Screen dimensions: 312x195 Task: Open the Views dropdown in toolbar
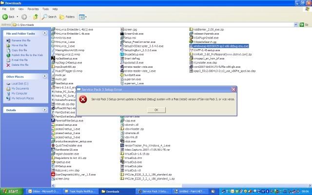pos(82,17)
